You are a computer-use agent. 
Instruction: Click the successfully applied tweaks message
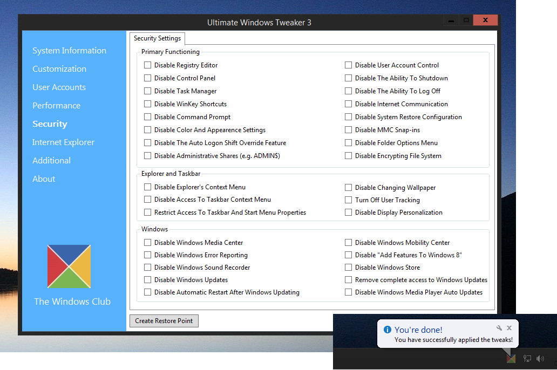tap(453, 340)
